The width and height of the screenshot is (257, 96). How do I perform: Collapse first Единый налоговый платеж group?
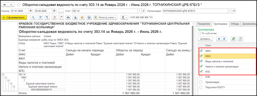[x=11, y=84]
